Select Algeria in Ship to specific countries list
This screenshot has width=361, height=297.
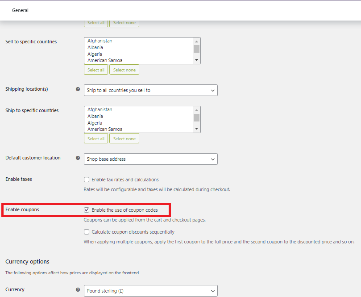click(95, 123)
